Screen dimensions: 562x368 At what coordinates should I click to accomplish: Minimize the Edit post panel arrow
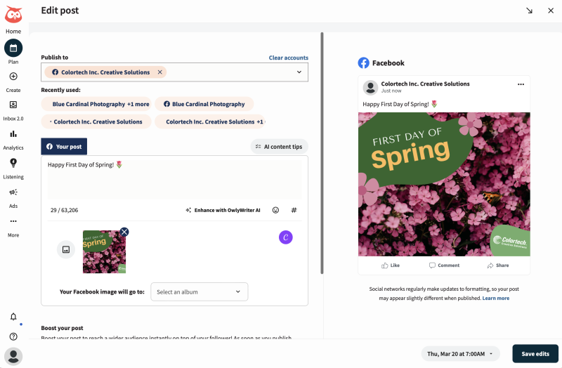coord(530,11)
